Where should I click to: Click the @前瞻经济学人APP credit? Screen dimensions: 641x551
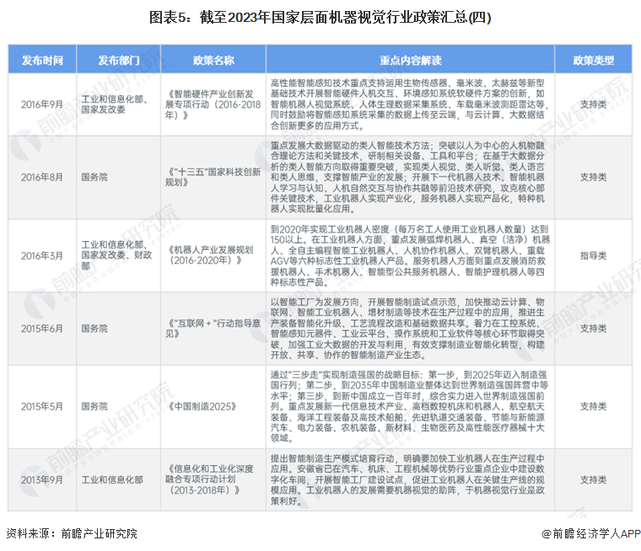(x=590, y=533)
